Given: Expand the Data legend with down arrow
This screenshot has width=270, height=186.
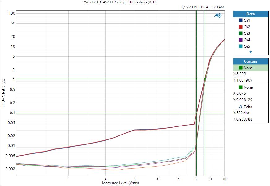Looking at the screenshot, I should click(x=251, y=52).
